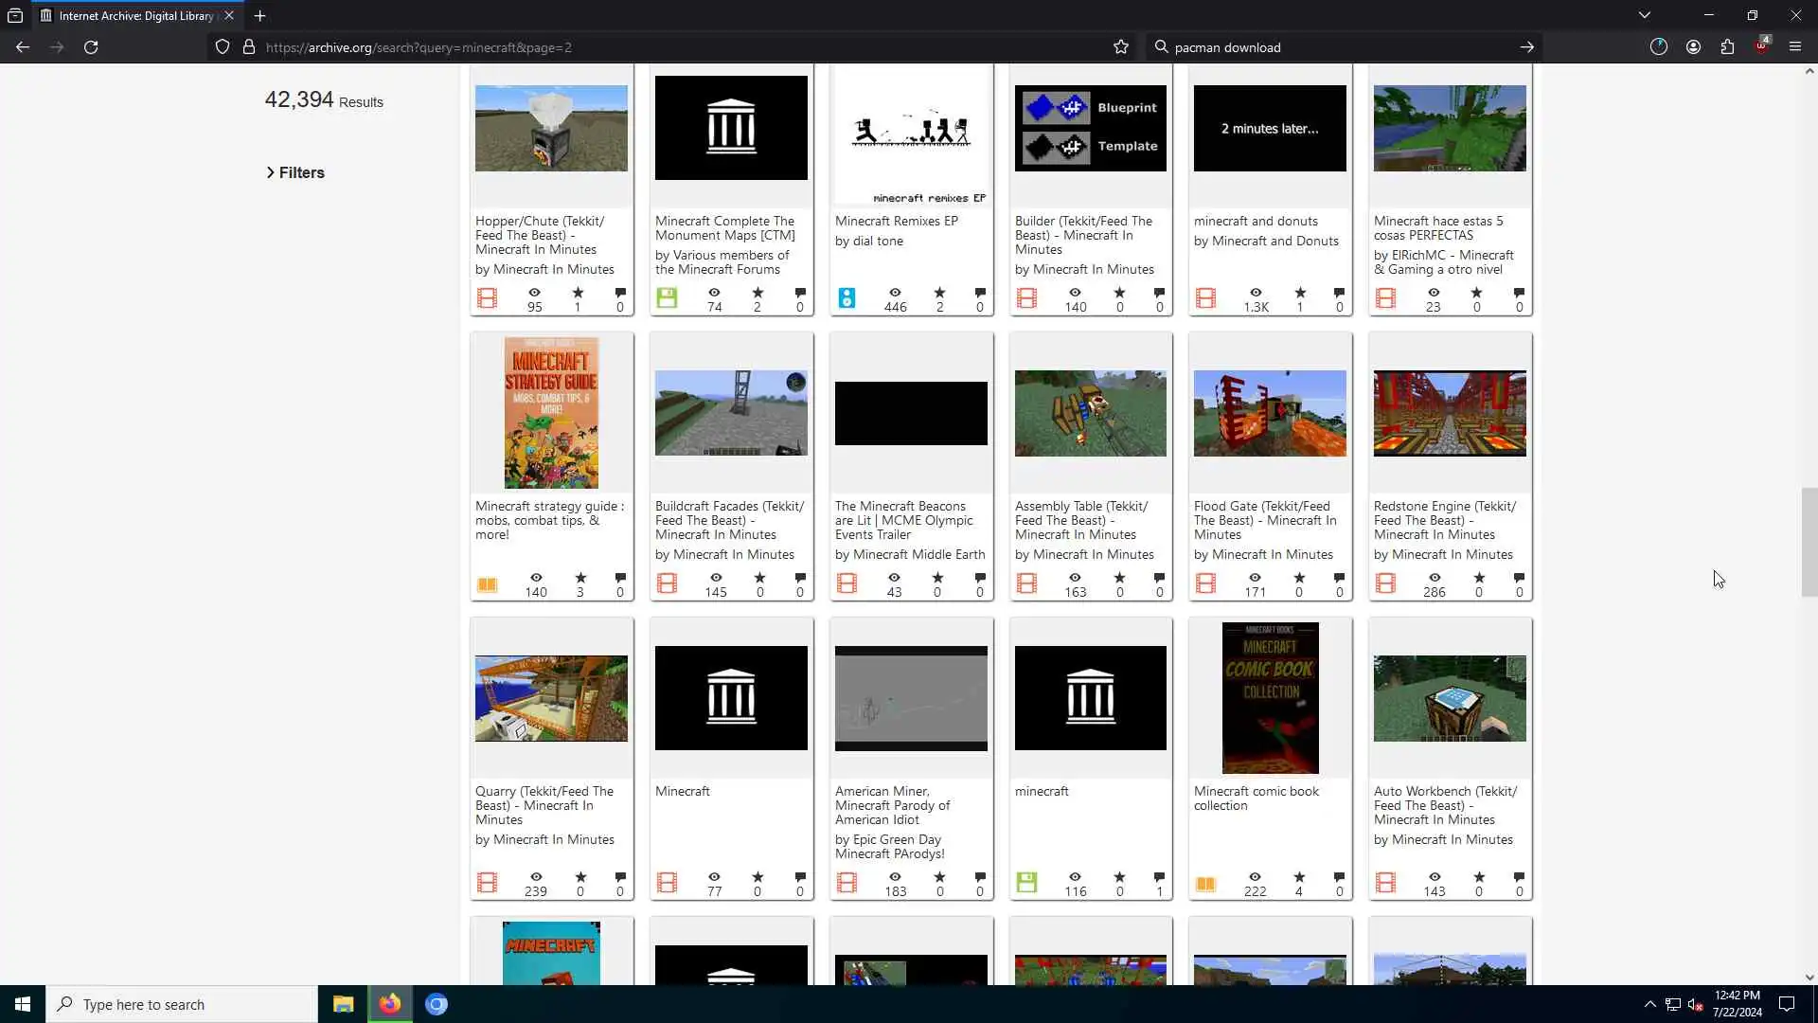Click the book icon on Minecraft comic book collection
This screenshot has width=1818, height=1023.
coord(1205,883)
